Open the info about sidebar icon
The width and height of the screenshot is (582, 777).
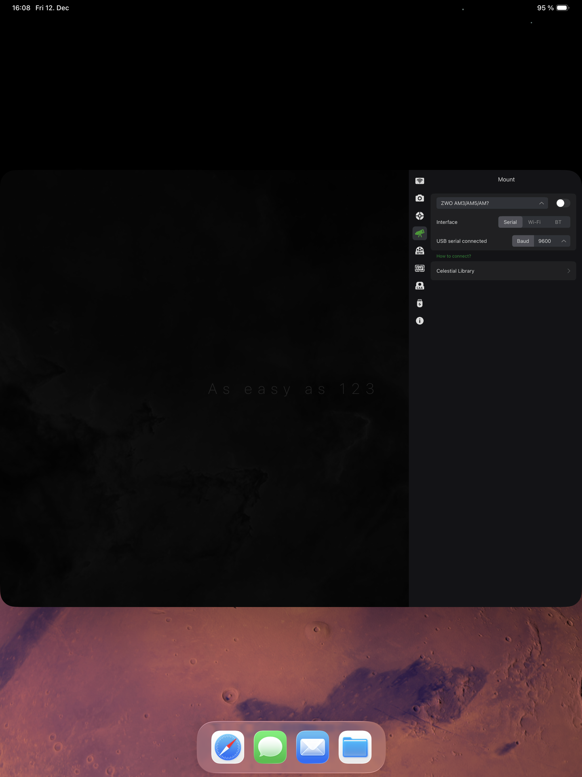[420, 321]
